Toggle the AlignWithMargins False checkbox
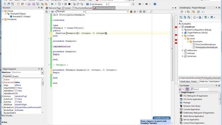 16,88
